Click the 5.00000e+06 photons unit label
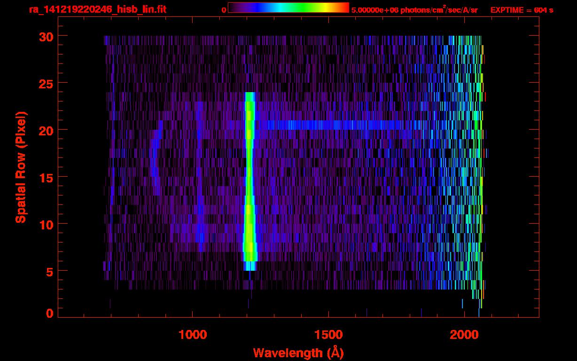This screenshot has height=361, width=577. (414, 10)
